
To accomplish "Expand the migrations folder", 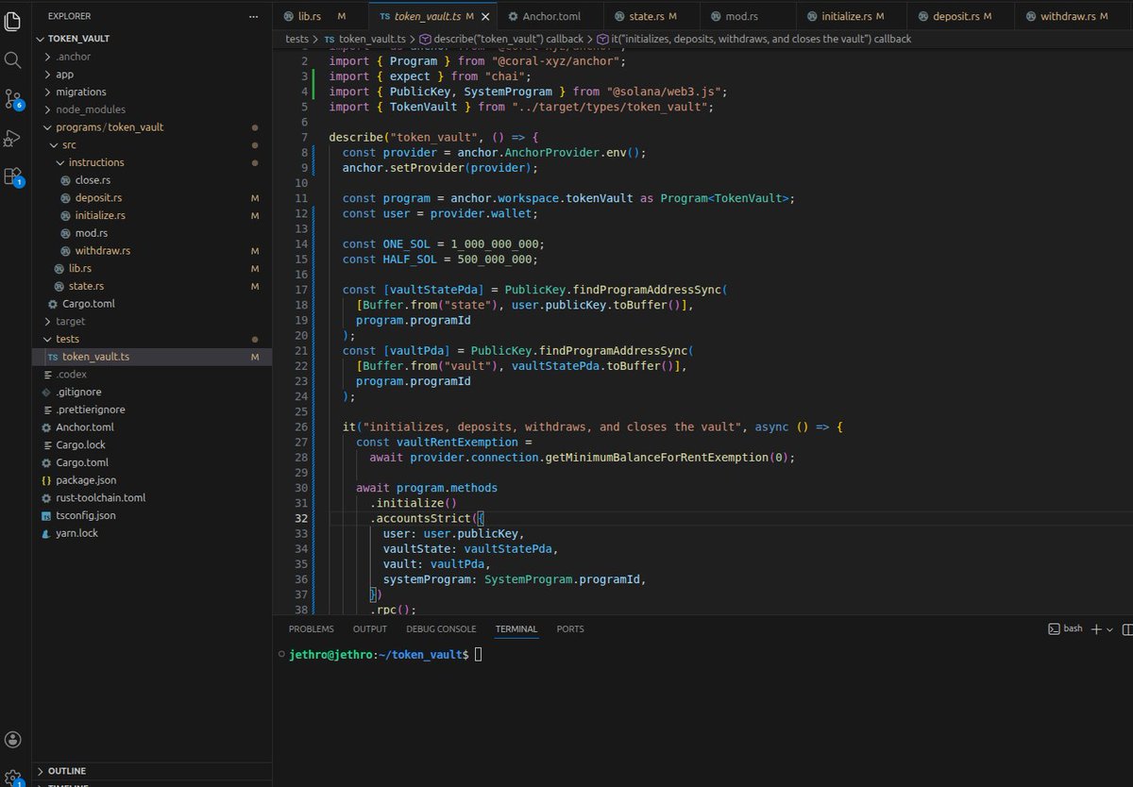I will pyautogui.click(x=152, y=92).
